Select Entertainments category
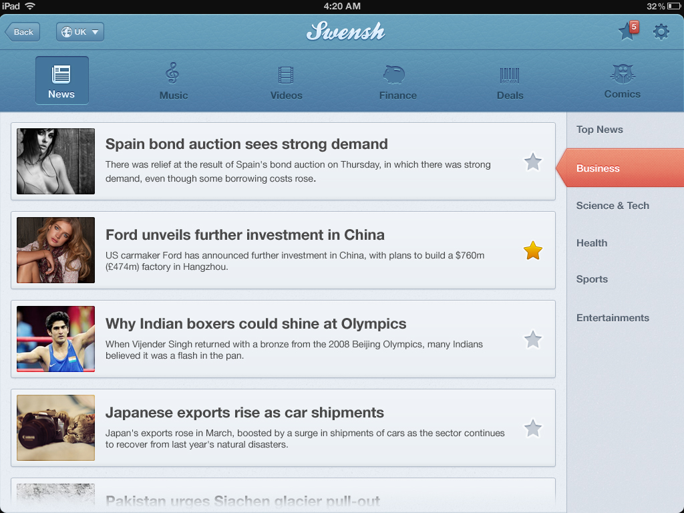684x513 pixels. pyautogui.click(x=613, y=318)
